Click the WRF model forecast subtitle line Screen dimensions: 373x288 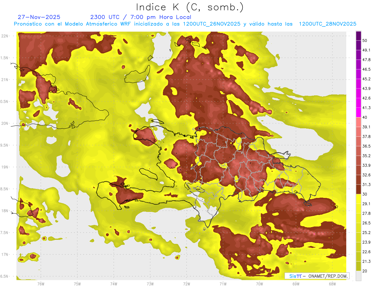[185, 24]
